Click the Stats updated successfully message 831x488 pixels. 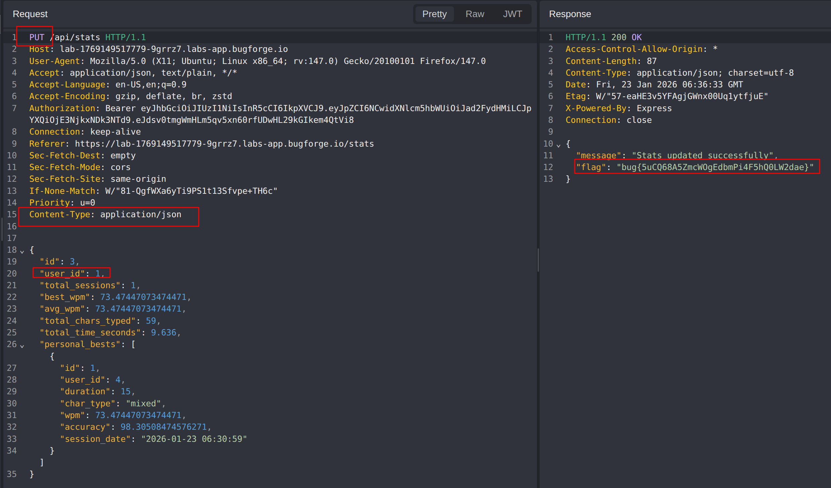coord(703,156)
